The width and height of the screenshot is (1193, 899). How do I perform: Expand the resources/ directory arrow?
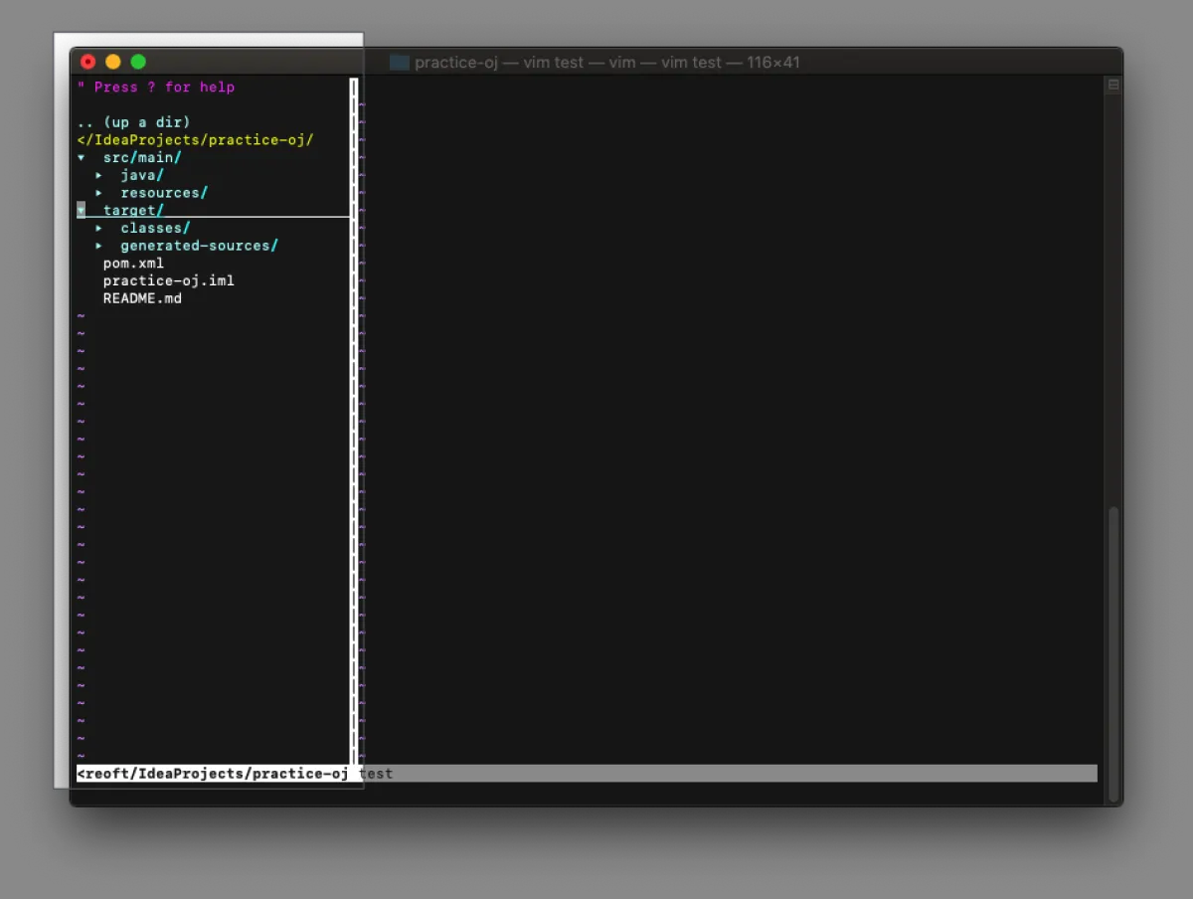tap(99, 193)
